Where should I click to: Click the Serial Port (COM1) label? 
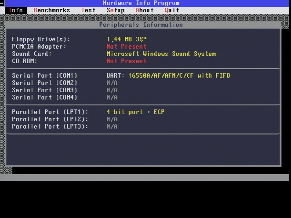point(45,76)
